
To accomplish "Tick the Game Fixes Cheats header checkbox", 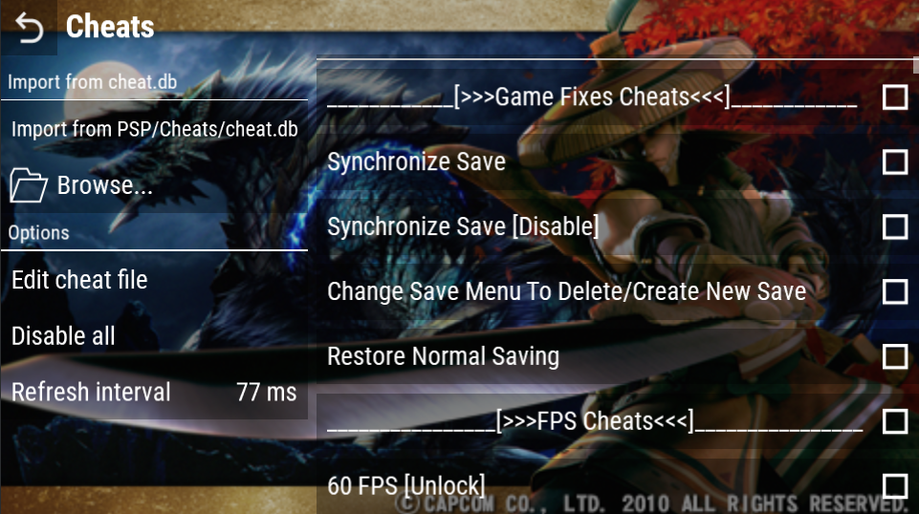I will 895,97.
